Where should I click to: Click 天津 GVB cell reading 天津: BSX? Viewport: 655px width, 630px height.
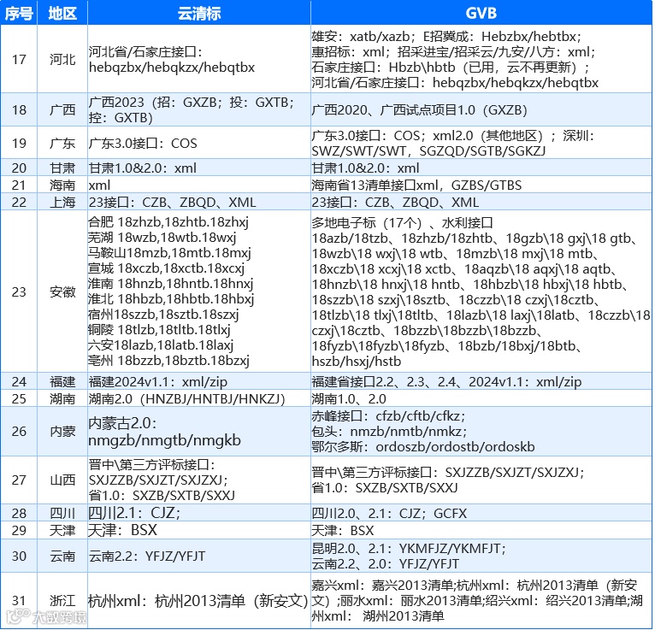481,530
